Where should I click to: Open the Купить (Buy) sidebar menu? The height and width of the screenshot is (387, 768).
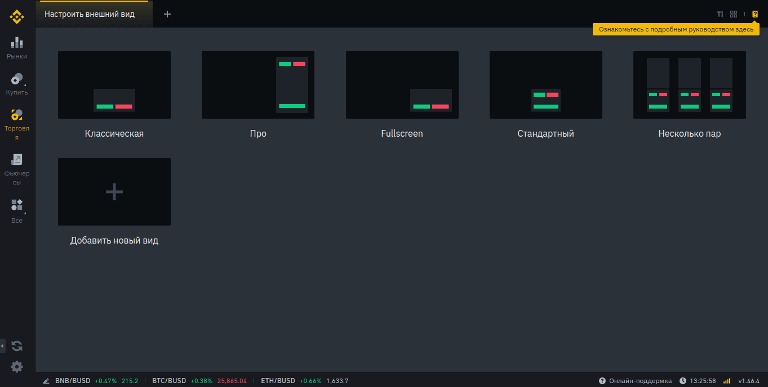coord(17,83)
